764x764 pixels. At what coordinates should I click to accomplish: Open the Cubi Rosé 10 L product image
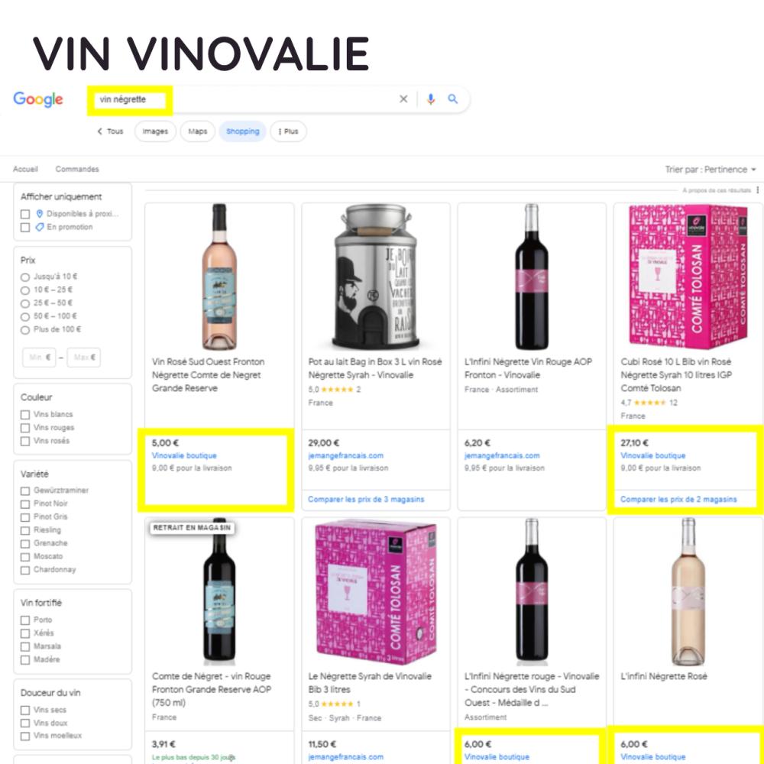688,275
